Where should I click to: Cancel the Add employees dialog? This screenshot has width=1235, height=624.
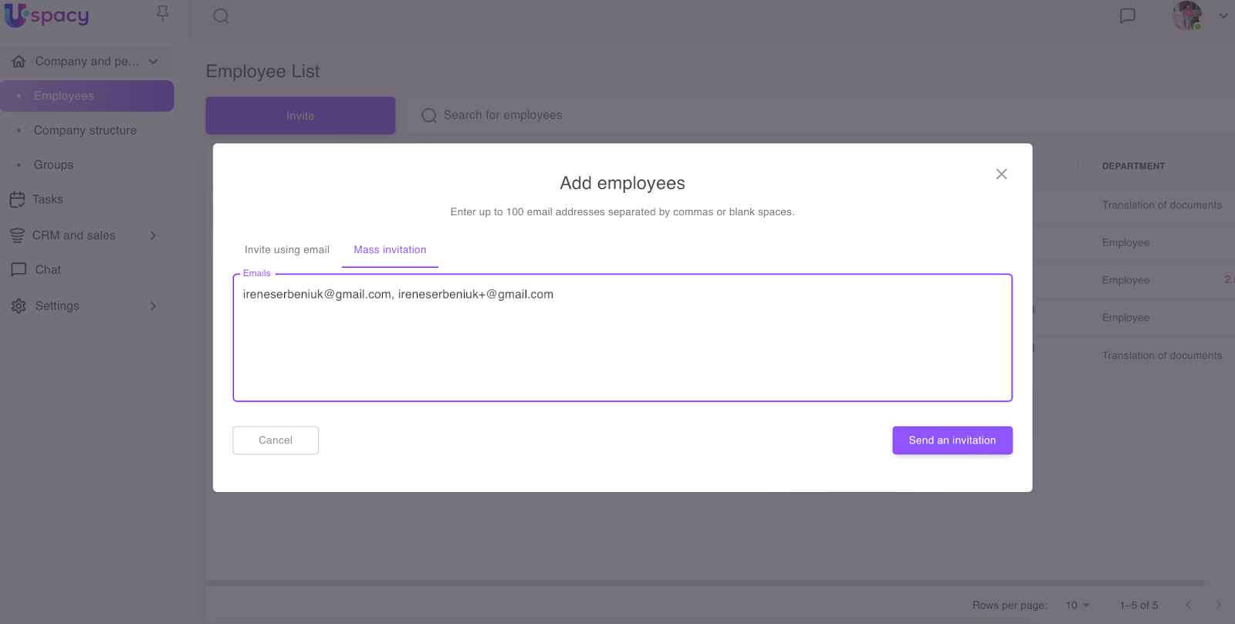click(276, 440)
